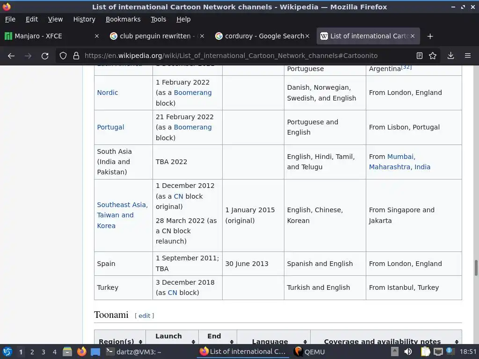
Task: Switch to workspace 2
Action: click(x=32, y=352)
